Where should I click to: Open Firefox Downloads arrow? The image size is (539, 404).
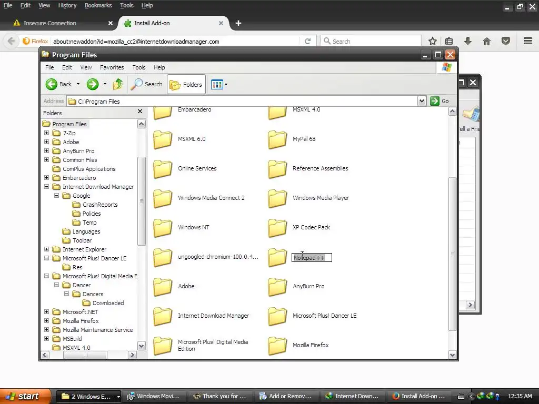[x=468, y=41]
